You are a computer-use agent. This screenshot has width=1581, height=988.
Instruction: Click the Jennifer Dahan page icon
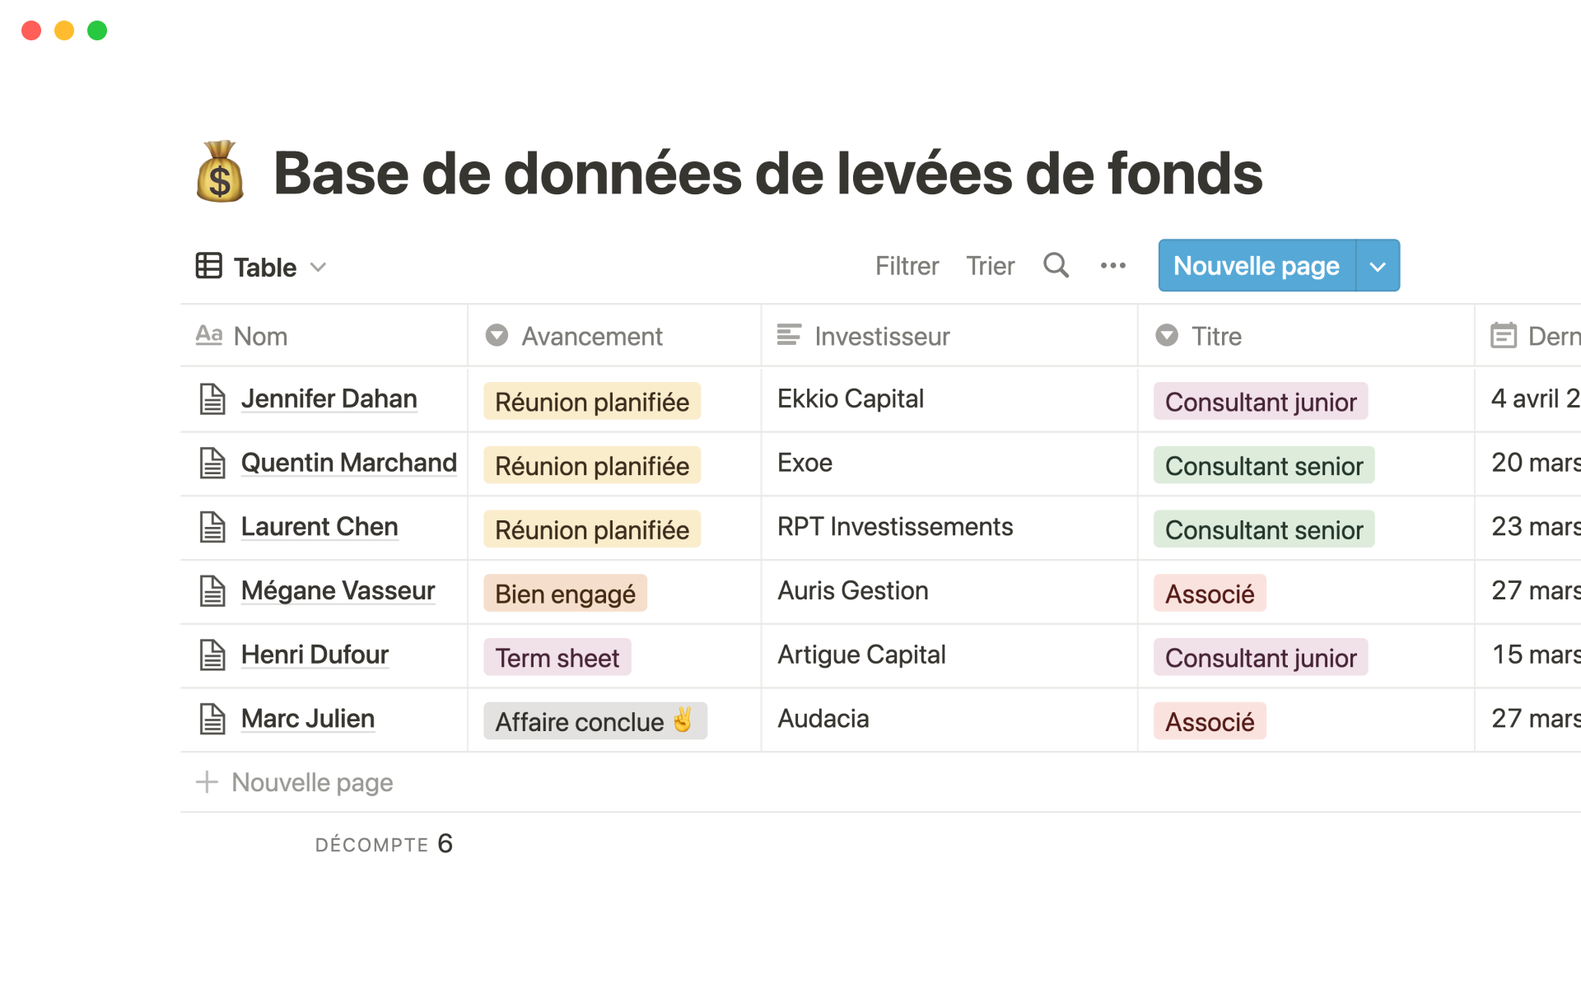point(212,399)
